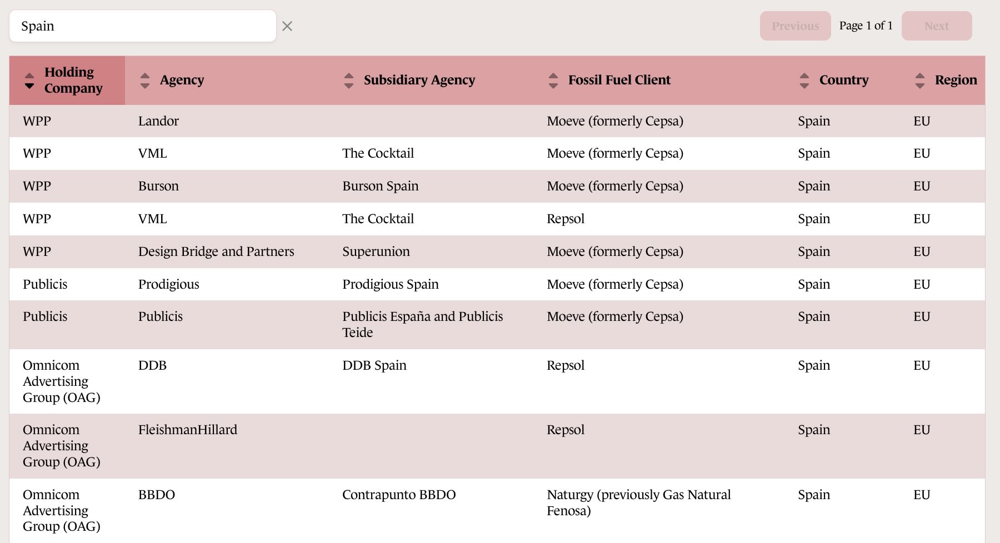Click the Region column header label

(x=956, y=81)
